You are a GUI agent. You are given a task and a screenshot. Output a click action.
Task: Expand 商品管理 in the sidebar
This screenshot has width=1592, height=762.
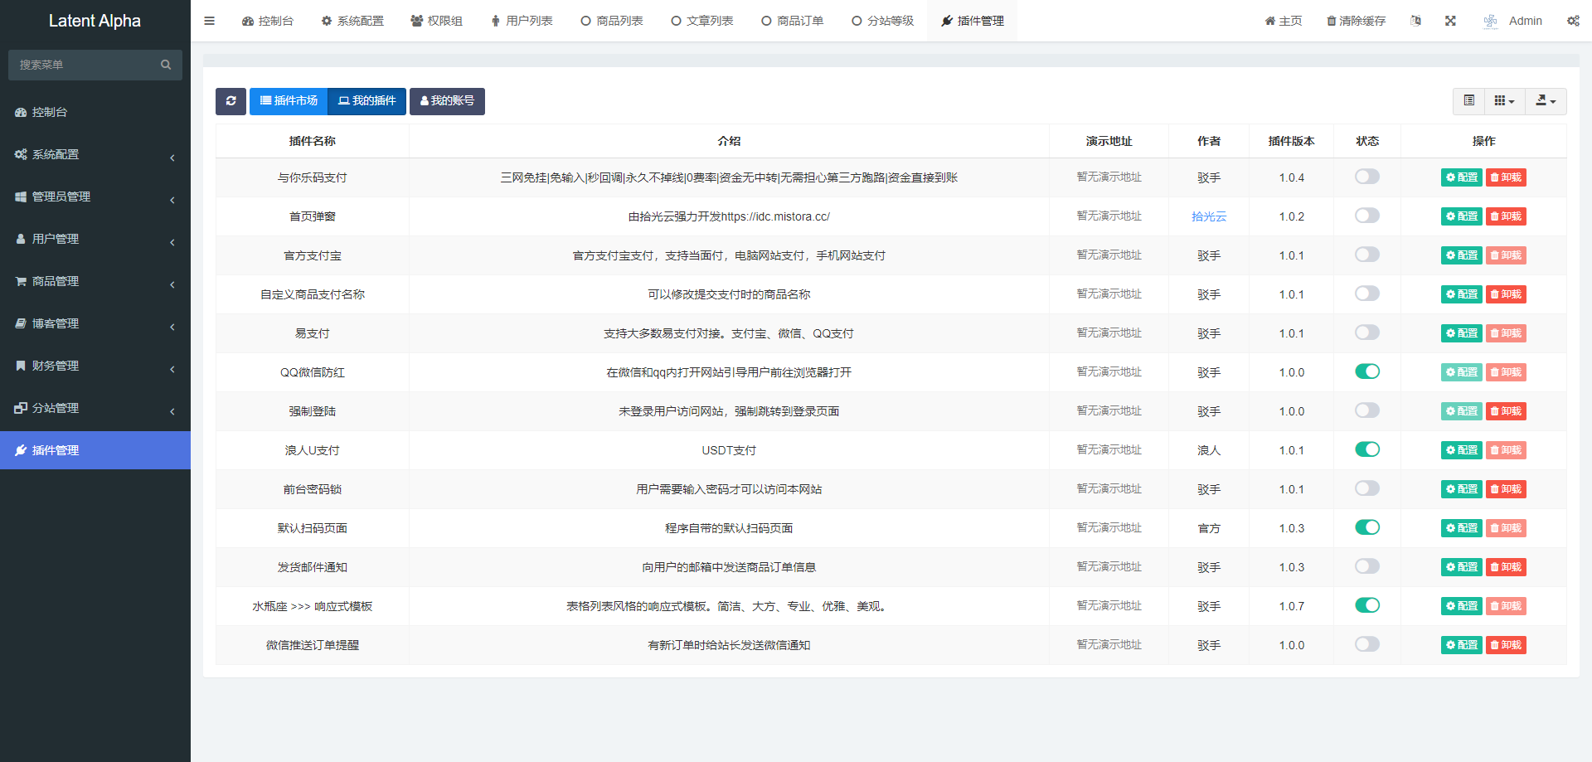click(95, 281)
